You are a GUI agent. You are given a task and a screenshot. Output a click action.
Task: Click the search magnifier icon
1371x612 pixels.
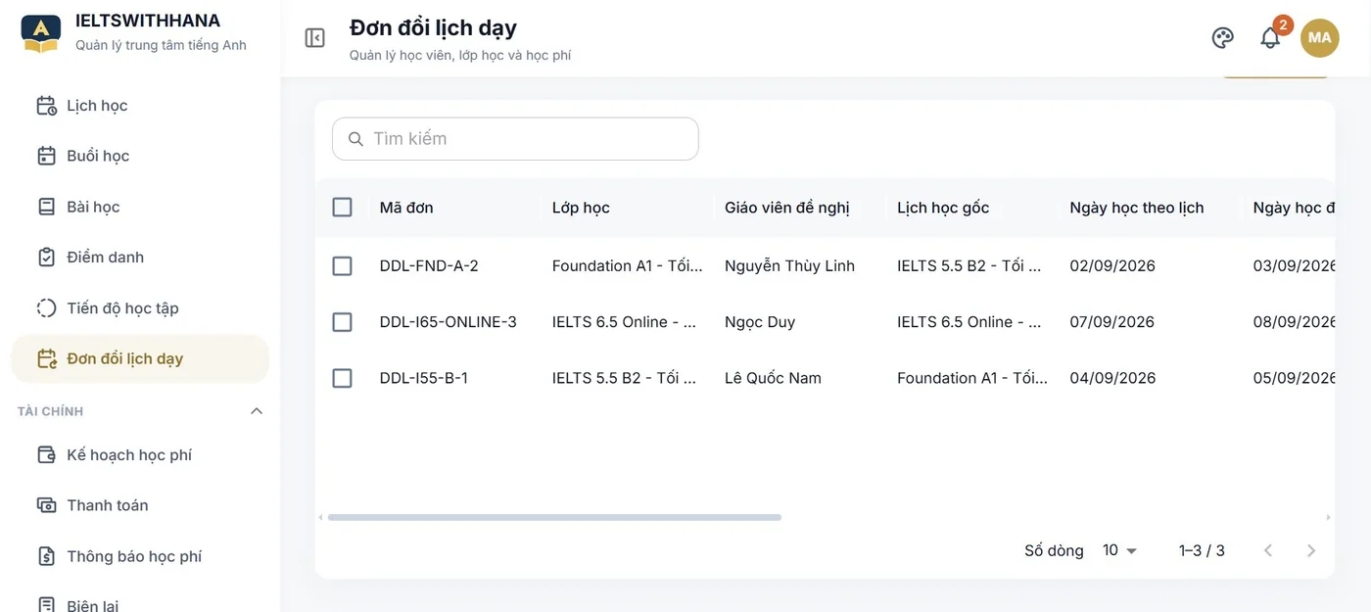click(355, 139)
